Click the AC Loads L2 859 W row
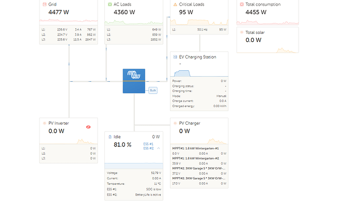Image resolution: width=348 pixels, height=202 pixels. [134, 35]
